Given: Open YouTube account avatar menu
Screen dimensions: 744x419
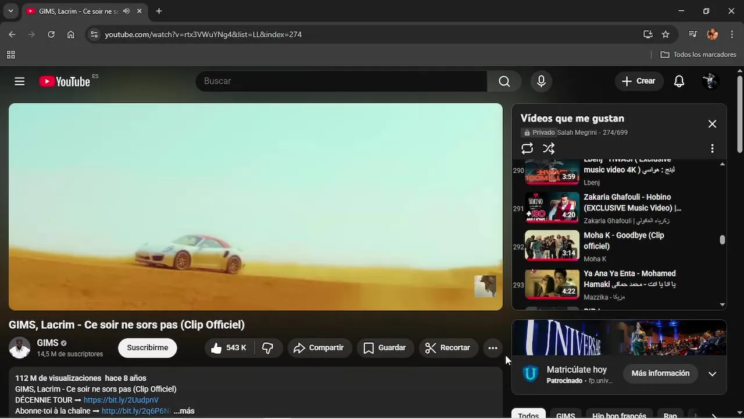Looking at the screenshot, I should [x=710, y=81].
